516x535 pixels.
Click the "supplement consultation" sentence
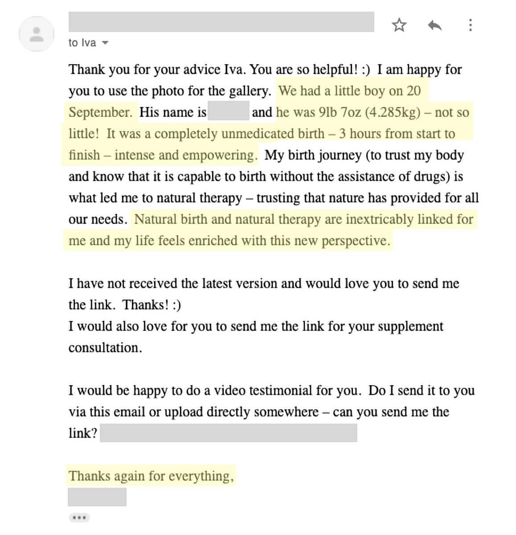pos(256,337)
